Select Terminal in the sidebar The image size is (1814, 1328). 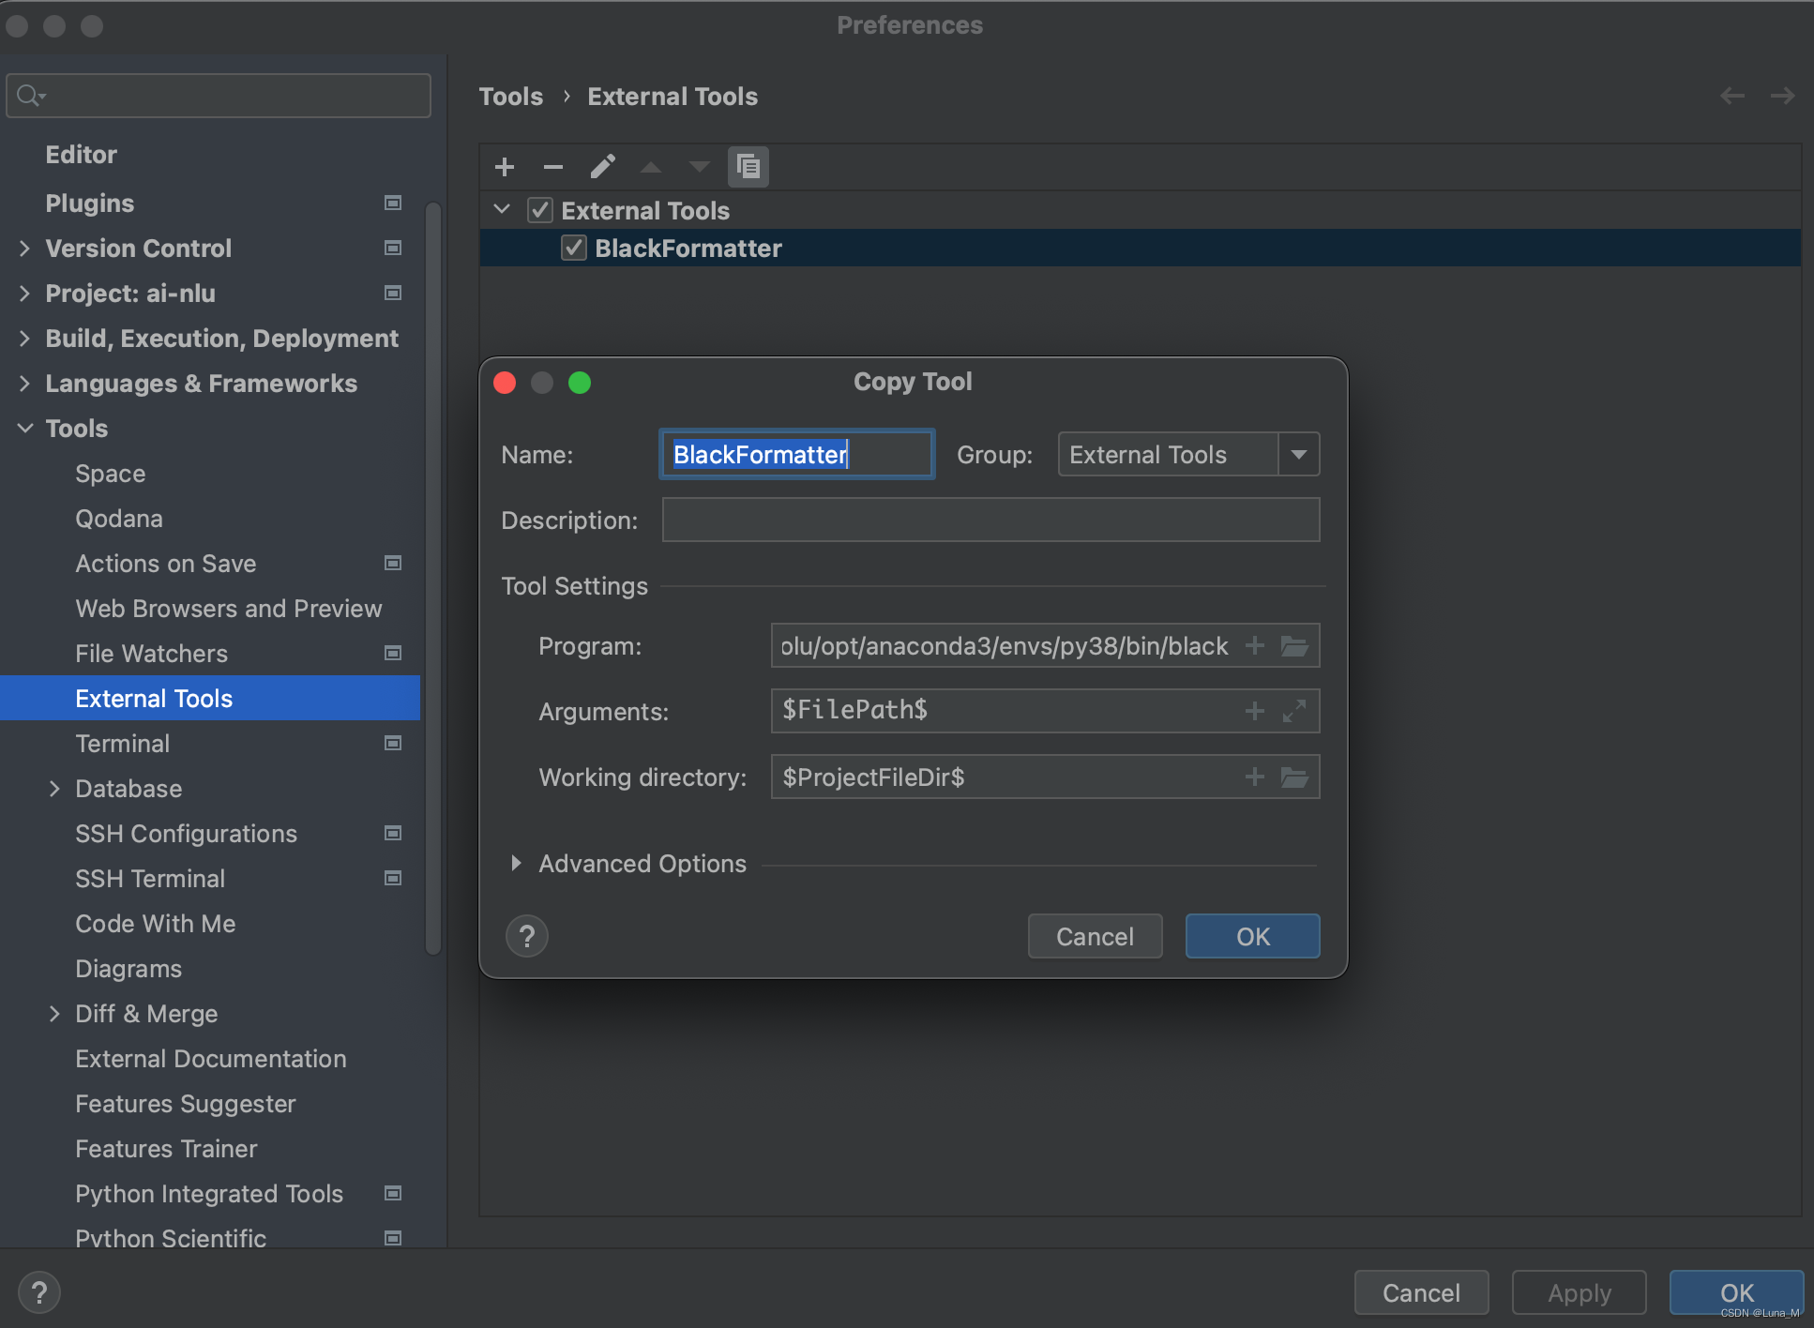point(122,743)
